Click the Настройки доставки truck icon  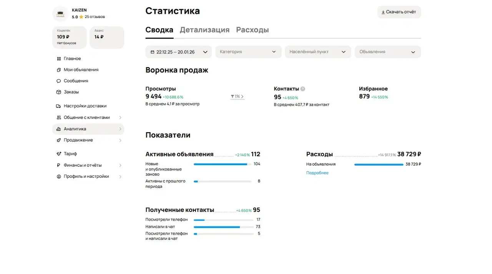click(x=59, y=106)
